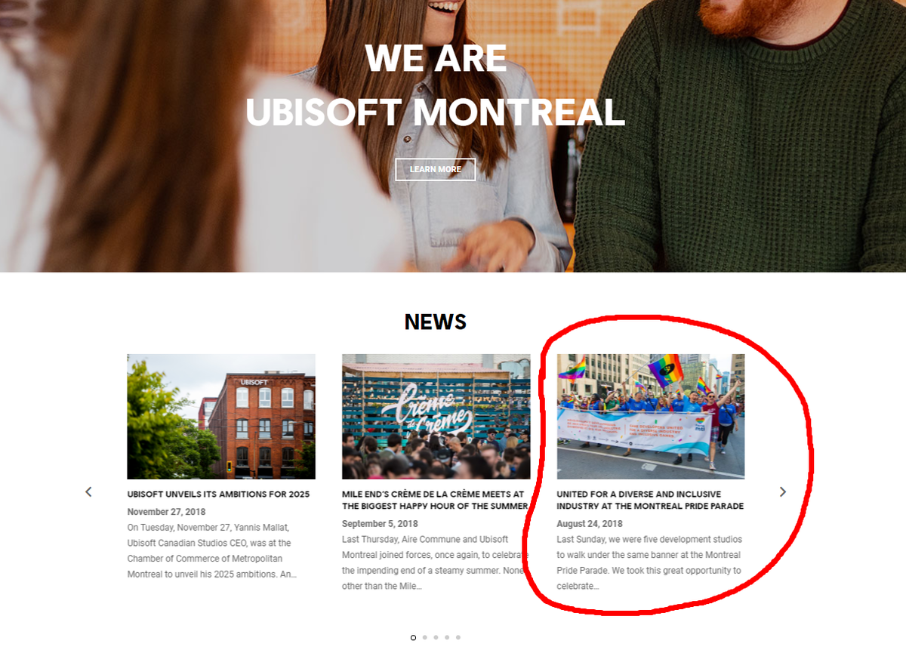Open 'Ubisoft Unveils Its Ambitions for 2025' headline
Screen dimensions: 906x653
click(218, 494)
